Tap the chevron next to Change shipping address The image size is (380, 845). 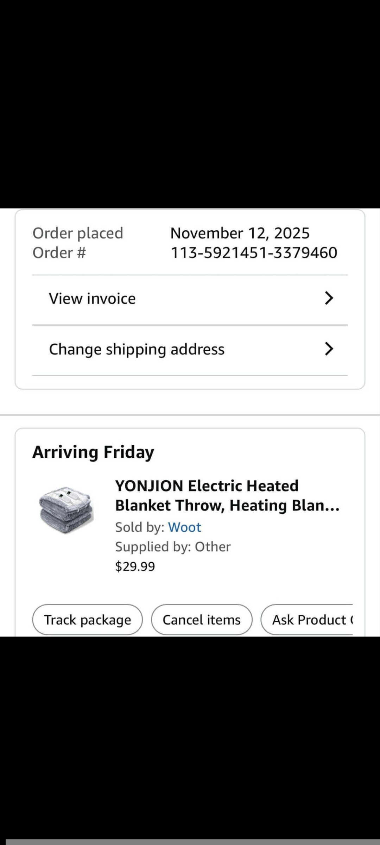[329, 349]
